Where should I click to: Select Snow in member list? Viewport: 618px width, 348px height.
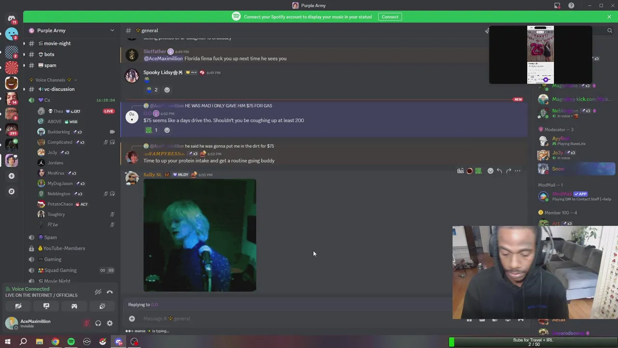576,169
